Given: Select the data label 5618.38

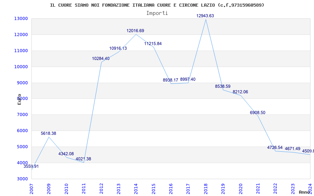Looking at the screenshot, I should [x=48, y=133].
